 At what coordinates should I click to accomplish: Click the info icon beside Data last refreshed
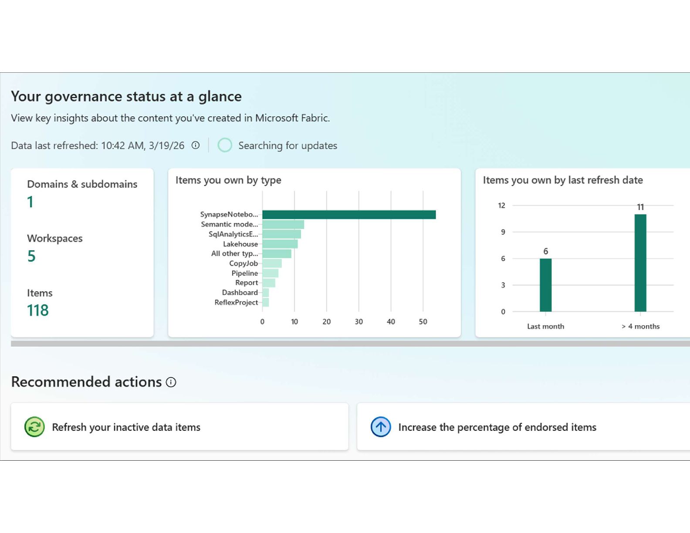(x=196, y=145)
